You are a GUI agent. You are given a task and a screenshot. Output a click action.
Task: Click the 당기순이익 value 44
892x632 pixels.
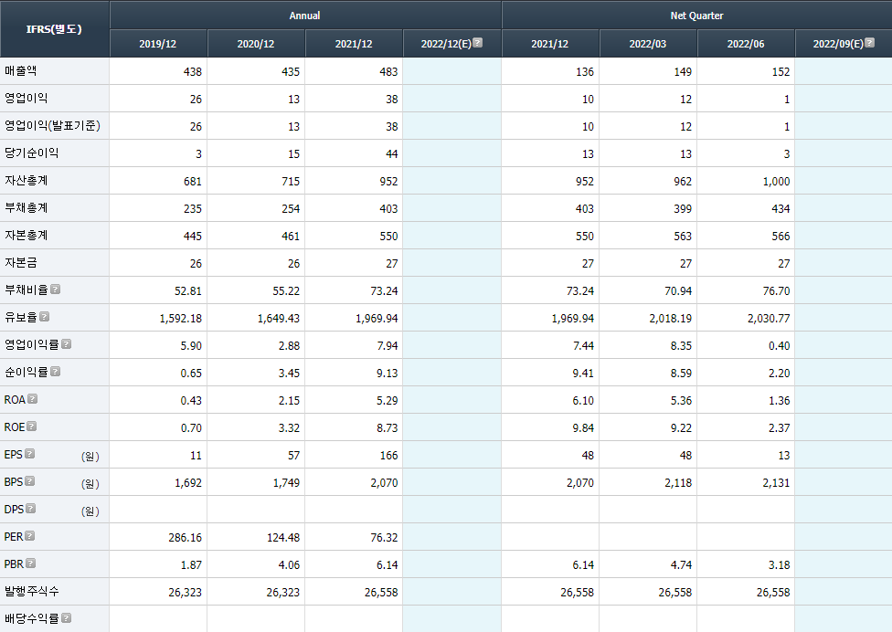(x=391, y=154)
